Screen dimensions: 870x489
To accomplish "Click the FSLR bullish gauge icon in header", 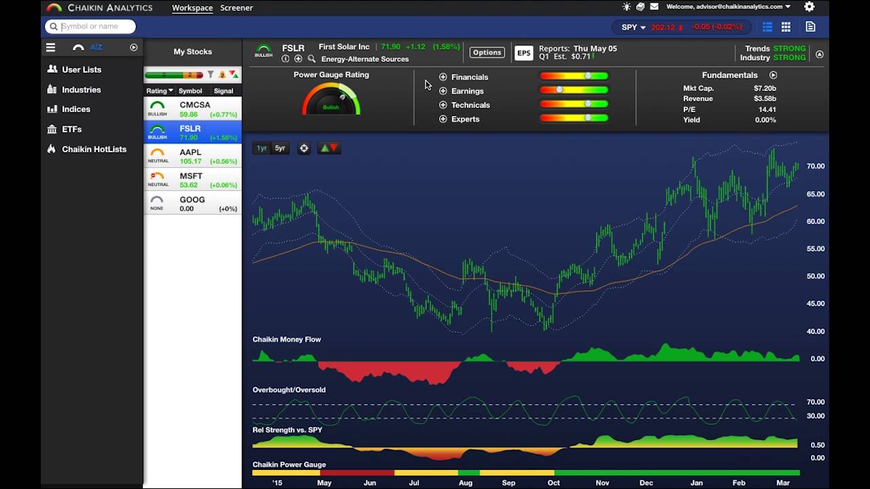I will 264,52.
